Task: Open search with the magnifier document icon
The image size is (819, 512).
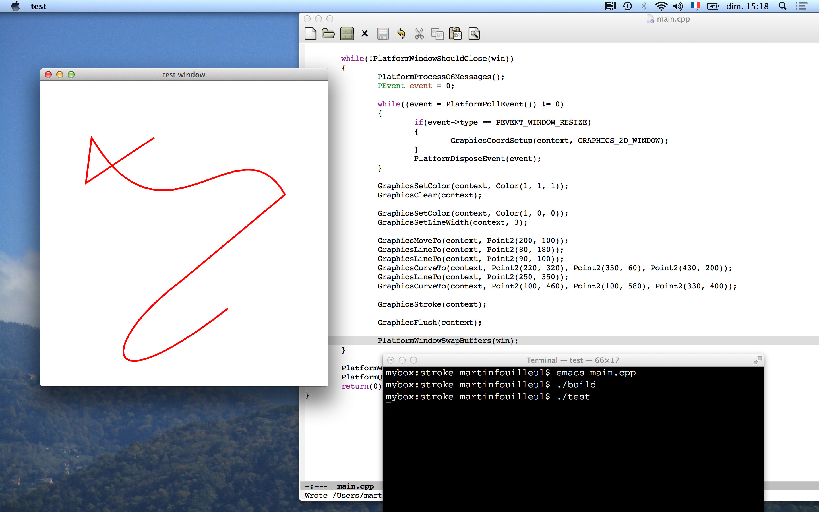Action: click(474, 34)
